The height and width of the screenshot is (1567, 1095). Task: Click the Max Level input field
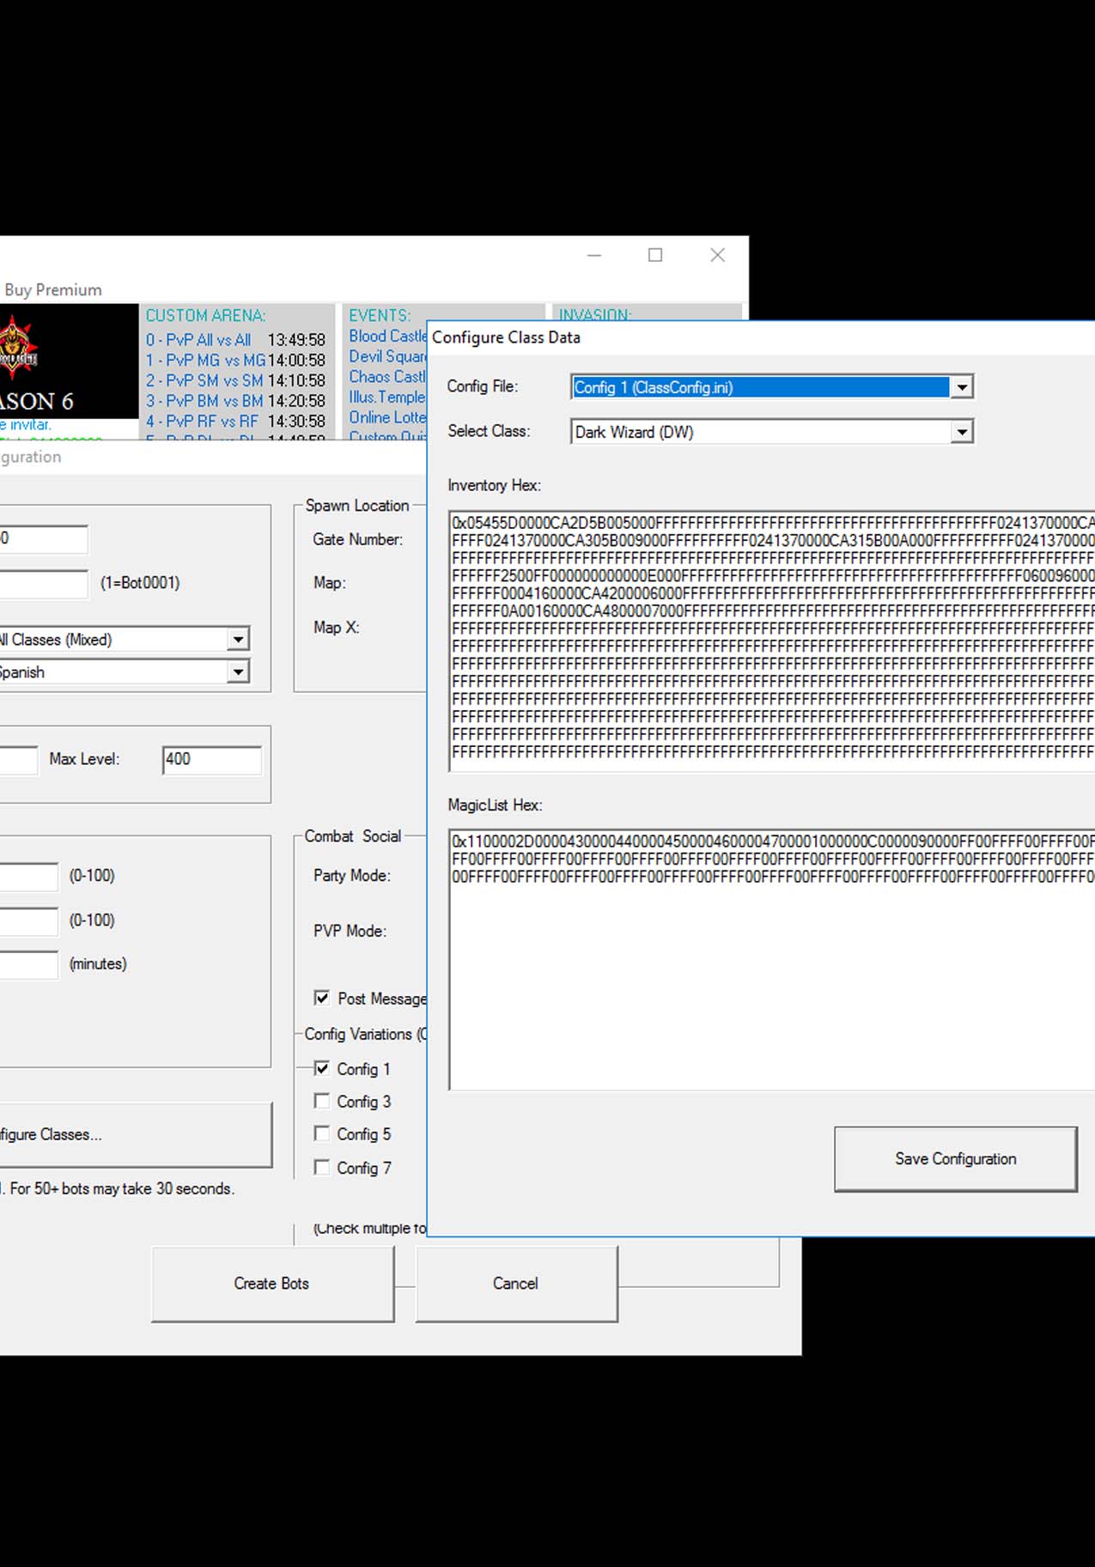click(211, 759)
